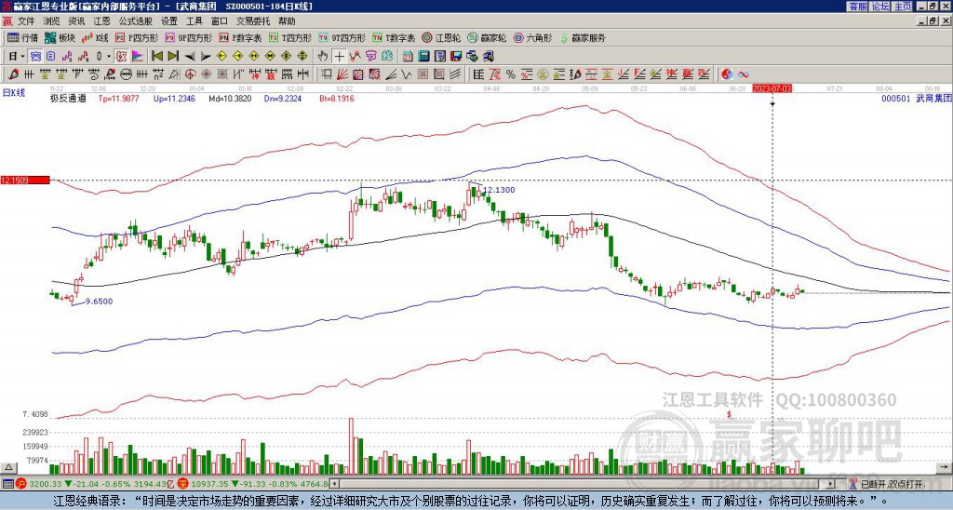Screen dimensions: 953x510
Task: Click the black left-arrow icon
Action: tap(190, 57)
